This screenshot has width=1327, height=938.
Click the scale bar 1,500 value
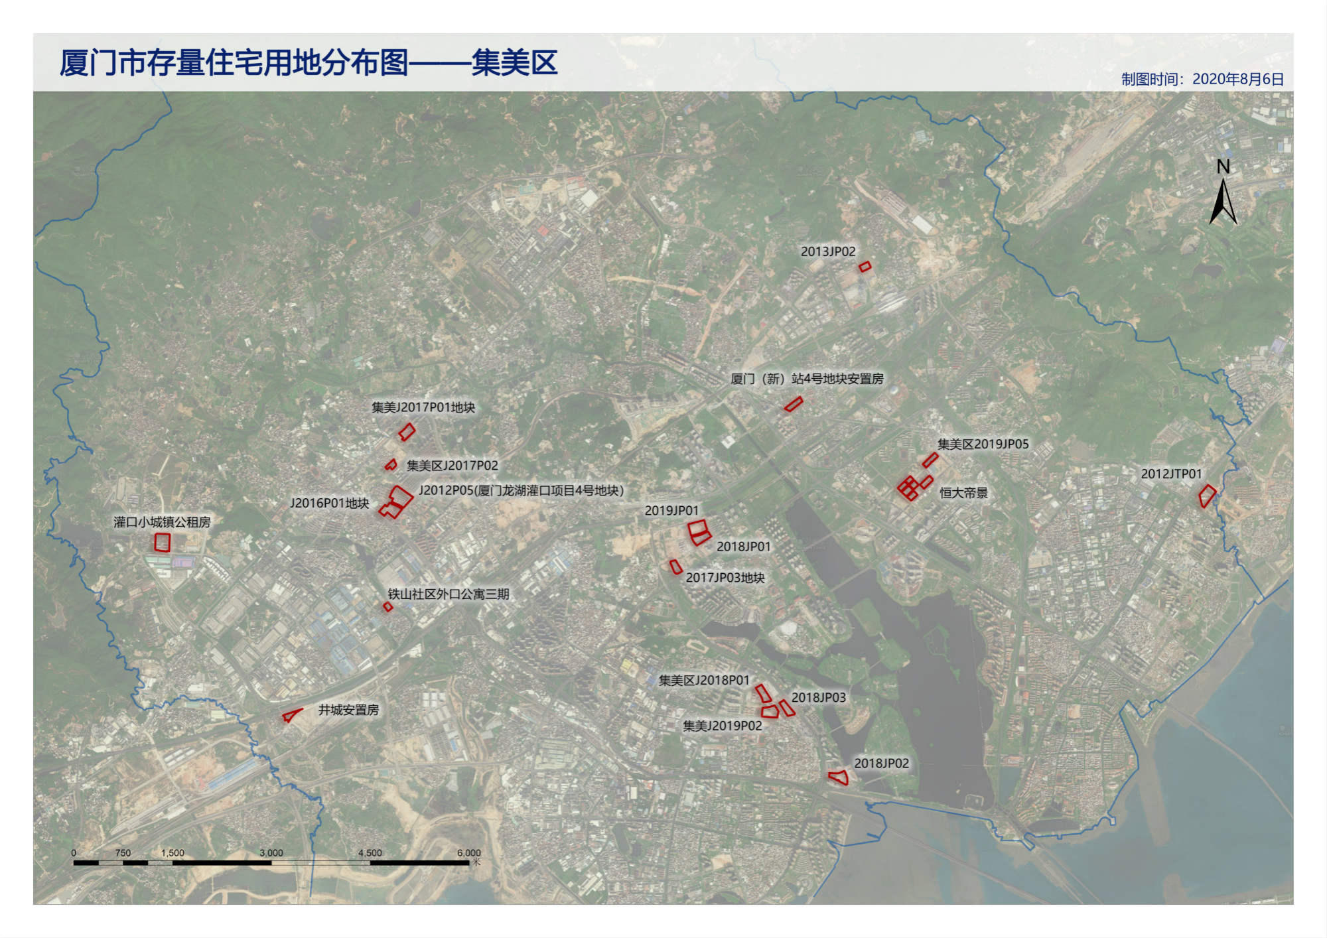point(173,853)
